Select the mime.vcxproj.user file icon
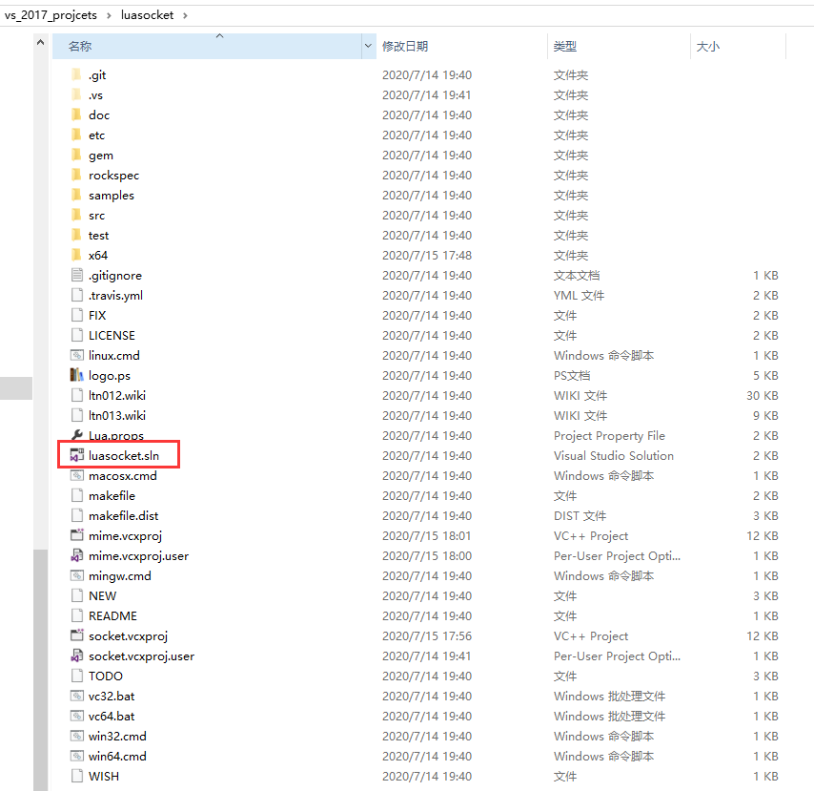 (75, 555)
